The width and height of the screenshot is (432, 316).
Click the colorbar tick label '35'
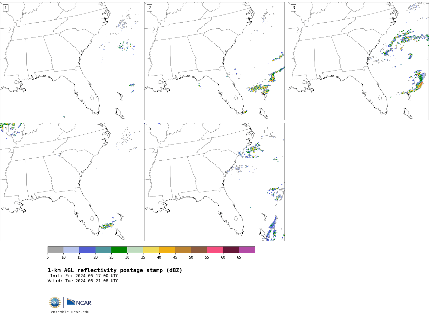[143, 258]
